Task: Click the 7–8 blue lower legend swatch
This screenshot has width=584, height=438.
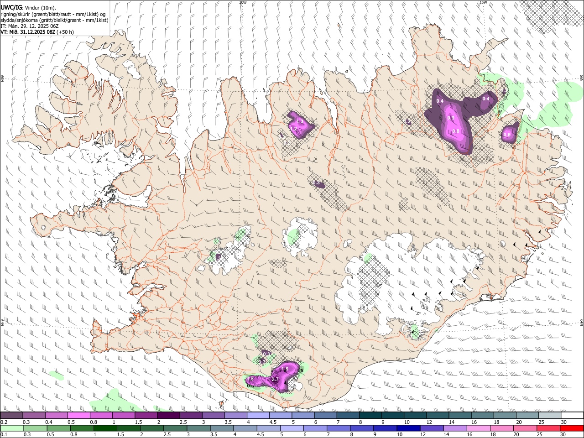Action: click(338, 428)
